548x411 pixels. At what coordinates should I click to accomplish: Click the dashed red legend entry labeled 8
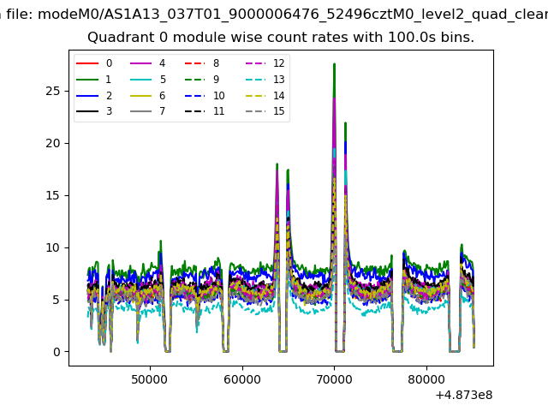click(195, 63)
